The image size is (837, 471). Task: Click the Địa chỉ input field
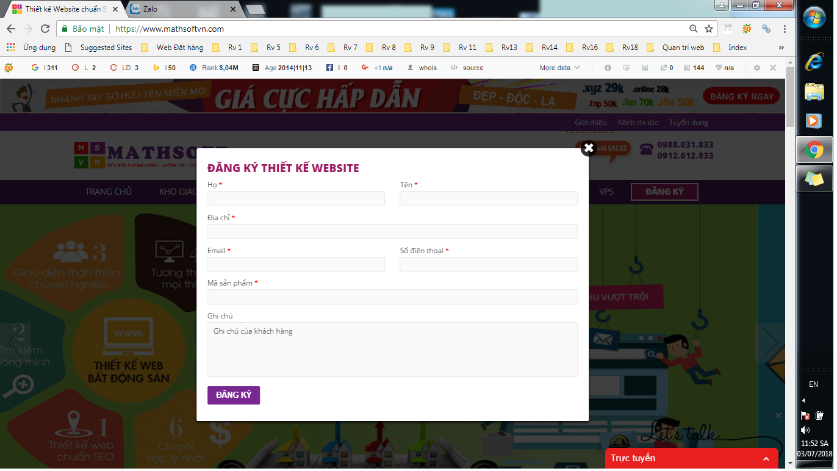(392, 231)
